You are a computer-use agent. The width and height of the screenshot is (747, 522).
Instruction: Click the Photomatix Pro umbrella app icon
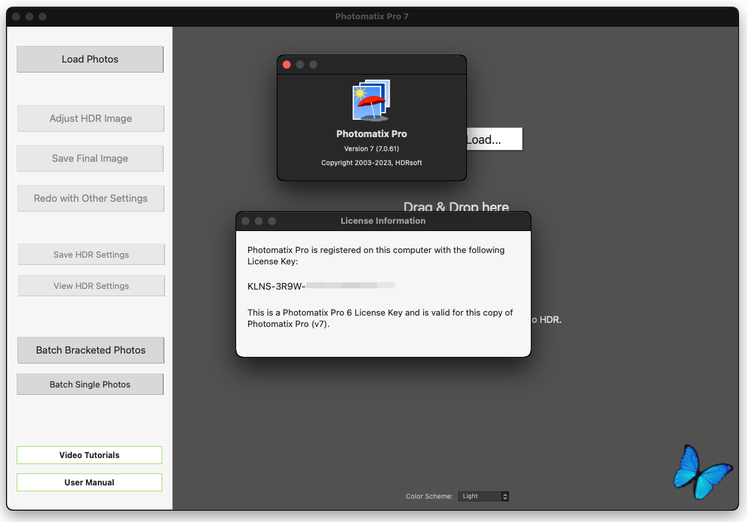[371, 100]
